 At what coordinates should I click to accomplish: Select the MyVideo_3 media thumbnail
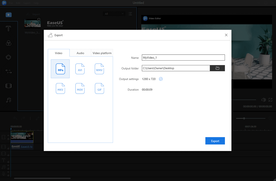[32, 24]
